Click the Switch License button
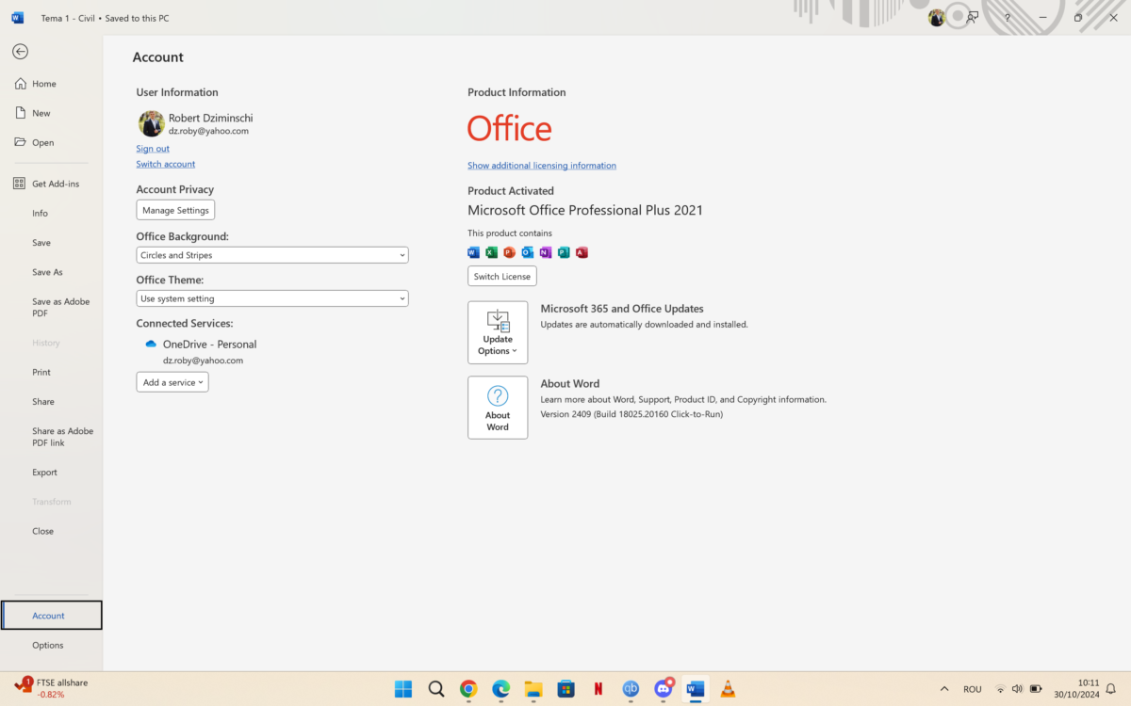The image size is (1131, 706). [502, 276]
